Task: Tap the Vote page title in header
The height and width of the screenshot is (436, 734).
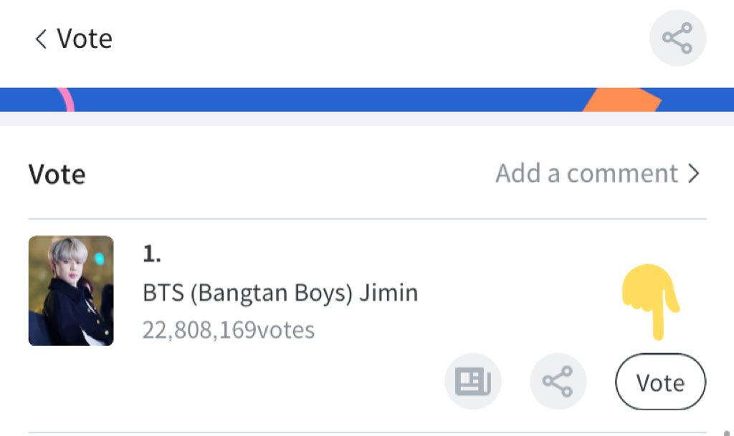Action: tap(85, 39)
